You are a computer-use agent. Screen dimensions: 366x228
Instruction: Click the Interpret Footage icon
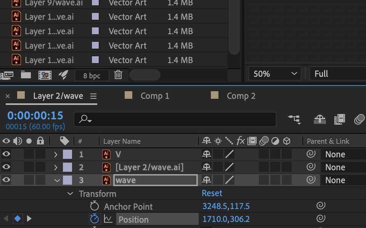pyautogui.click(x=7, y=75)
